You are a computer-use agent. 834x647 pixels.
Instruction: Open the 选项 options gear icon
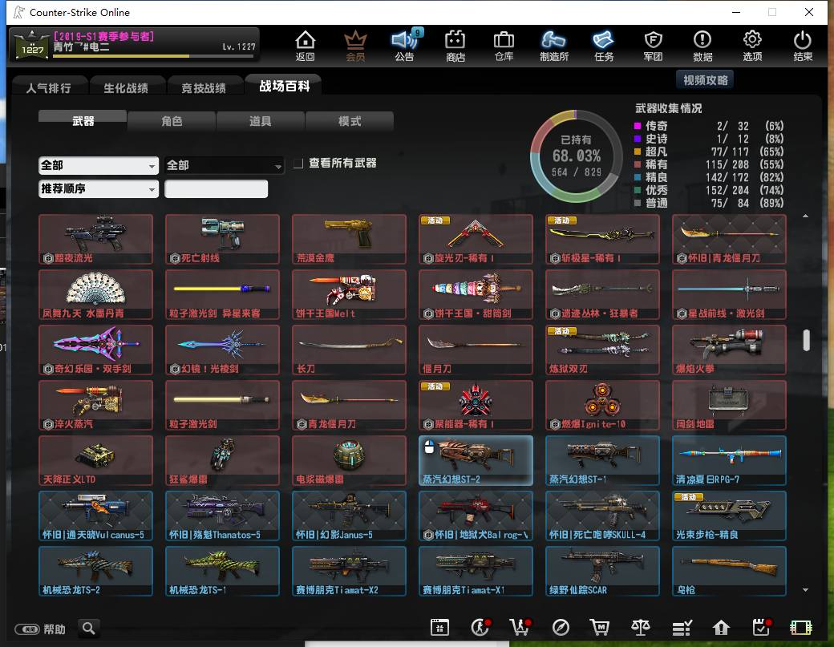coord(752,46)
